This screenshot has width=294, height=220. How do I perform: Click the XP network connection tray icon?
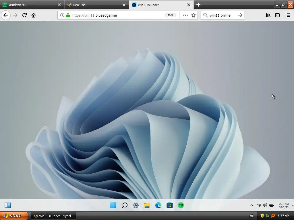coord(267,216)
